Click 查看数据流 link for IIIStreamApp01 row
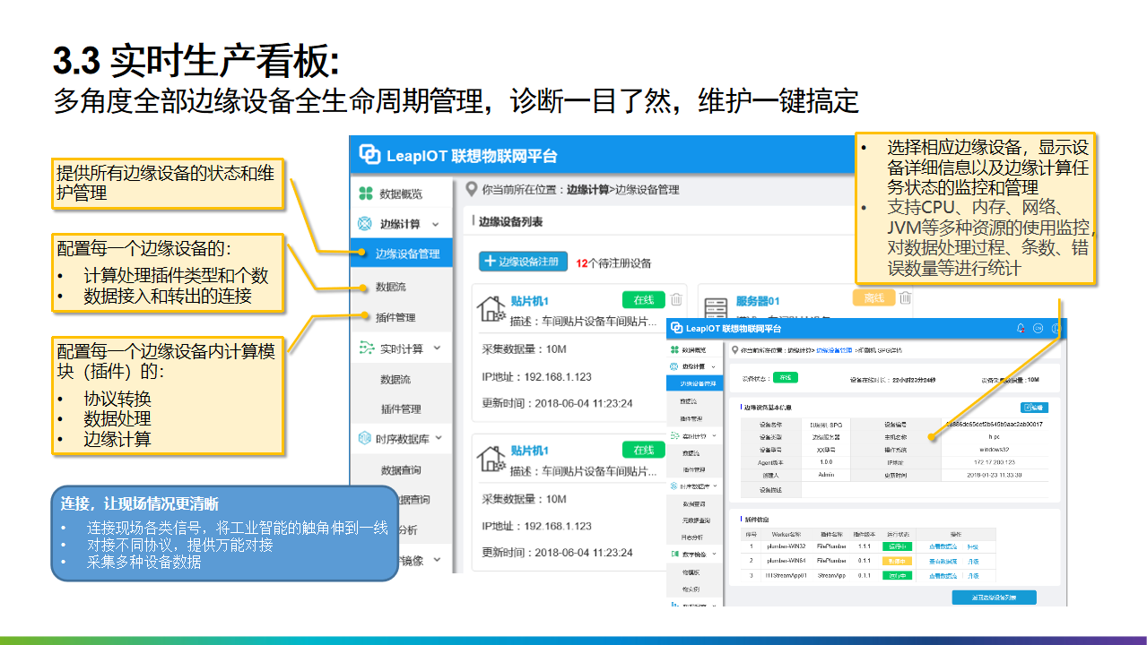1147x645 pixels. [x=943, y=575]
